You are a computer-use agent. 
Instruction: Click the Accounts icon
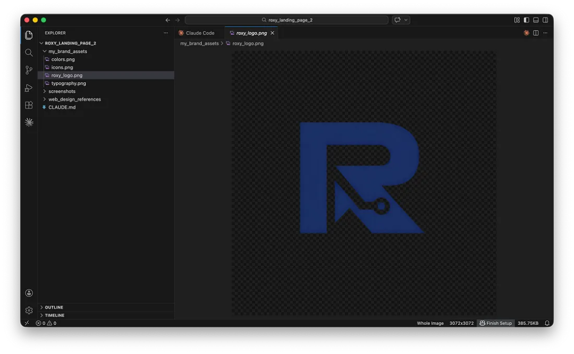click(x=29, y=293)
